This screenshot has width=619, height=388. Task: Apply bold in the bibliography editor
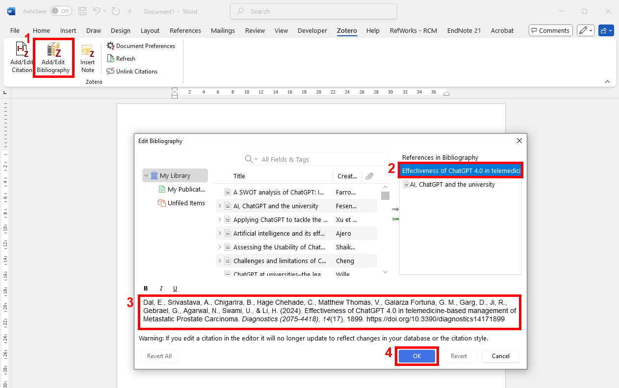tap(146, 289)
